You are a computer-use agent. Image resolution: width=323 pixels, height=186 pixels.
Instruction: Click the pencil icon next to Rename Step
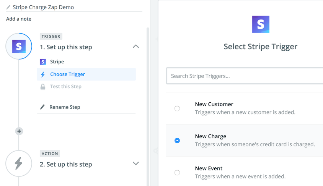pos(42,107)
